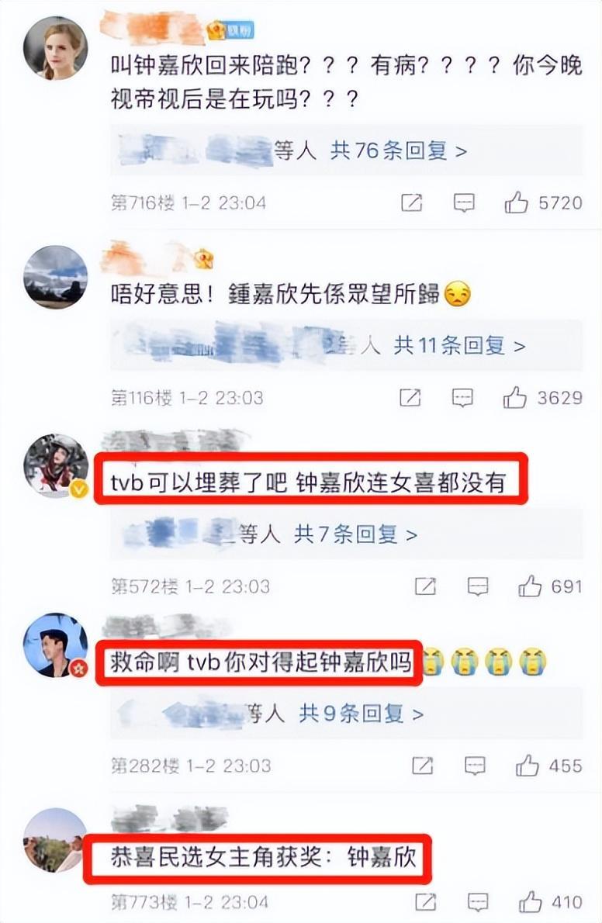Open avatar of the floor 282 commenter
602x923 pixels.
click(55, 645)
